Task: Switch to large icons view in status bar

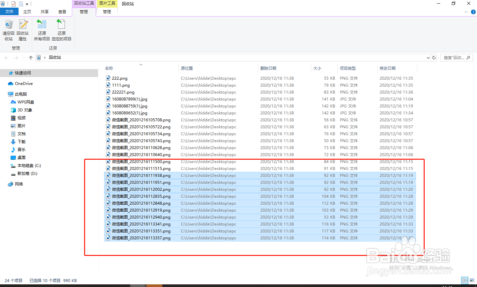Action: (472, 280)
